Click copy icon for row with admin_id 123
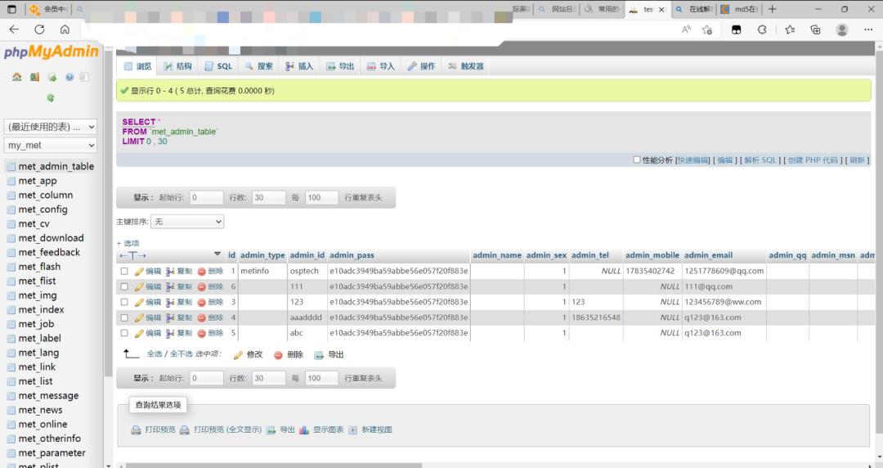Image resolution: width=883 pixels, height=468 pixels. coord(169,302)
